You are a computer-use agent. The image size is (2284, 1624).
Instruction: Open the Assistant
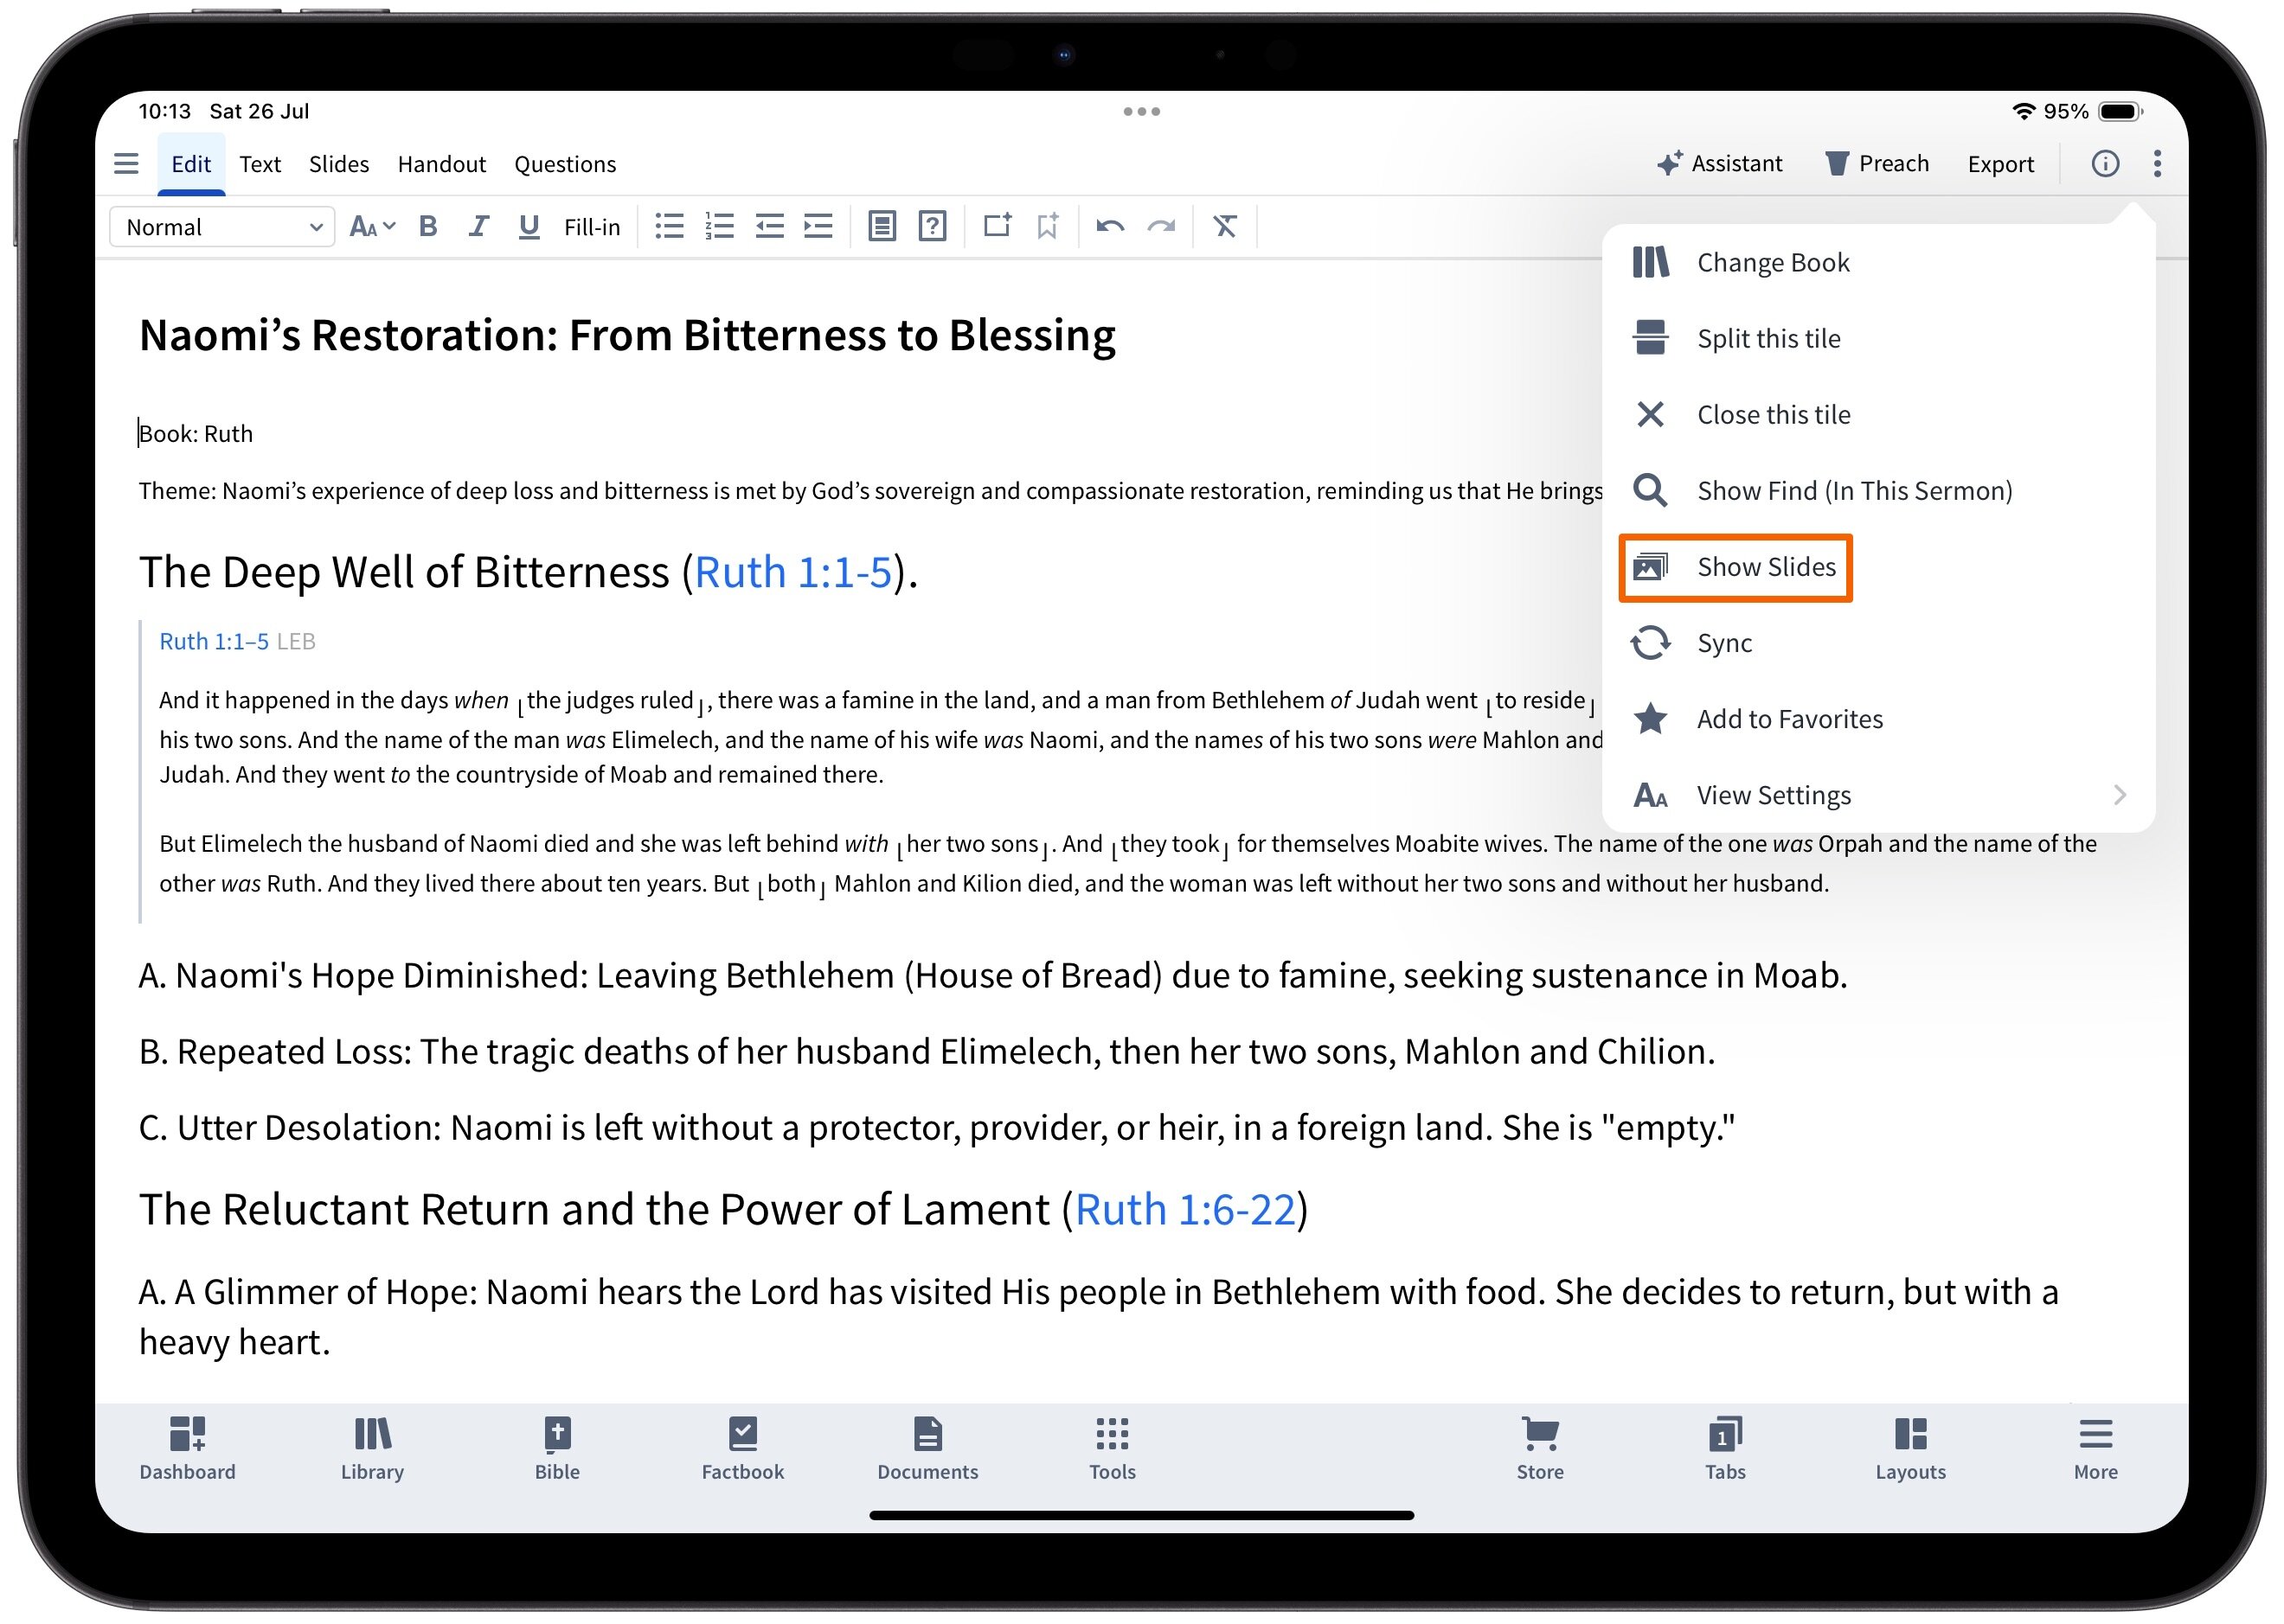pyautogui.click(x=1719, y=164)
